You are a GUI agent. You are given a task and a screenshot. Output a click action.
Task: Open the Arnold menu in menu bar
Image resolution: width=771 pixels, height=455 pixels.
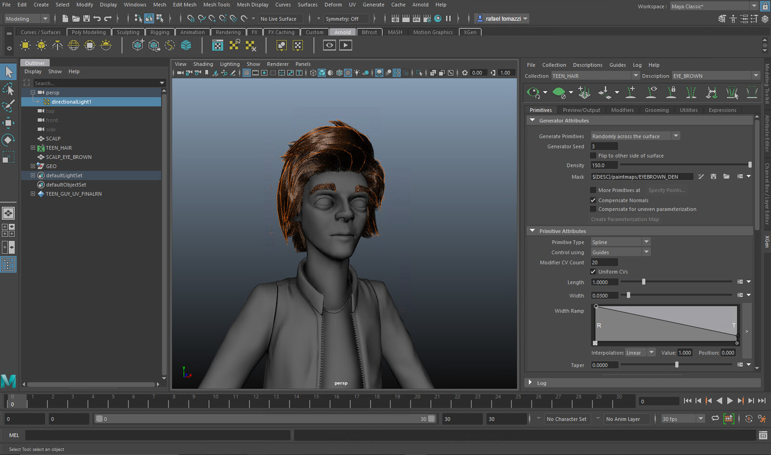[420, 5]
